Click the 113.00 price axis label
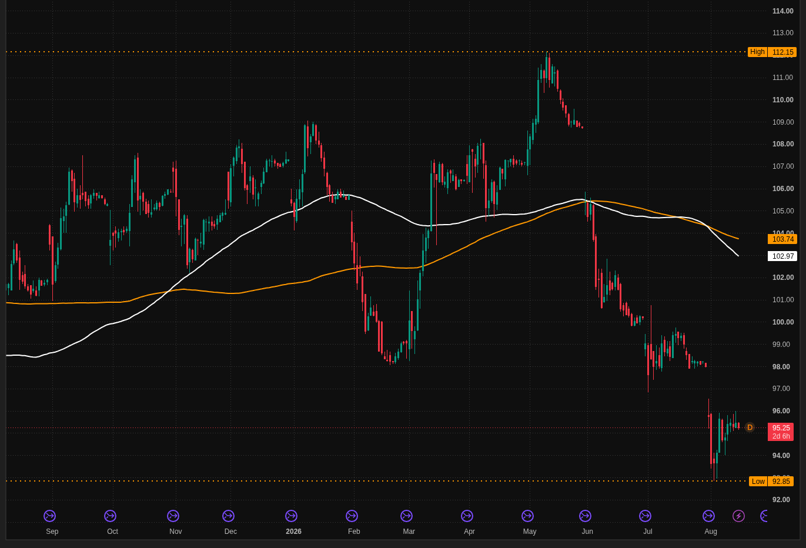The height and width of the screenshot is (548, 806). coord(782,33)
